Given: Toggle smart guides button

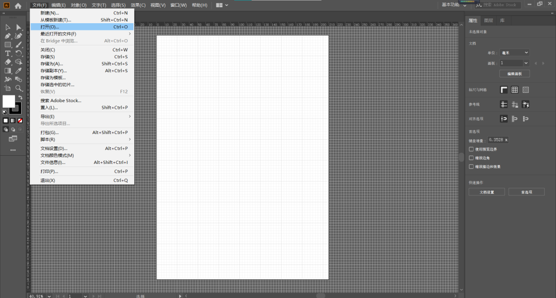Looking at the screenshot, I should coord(526,105).
